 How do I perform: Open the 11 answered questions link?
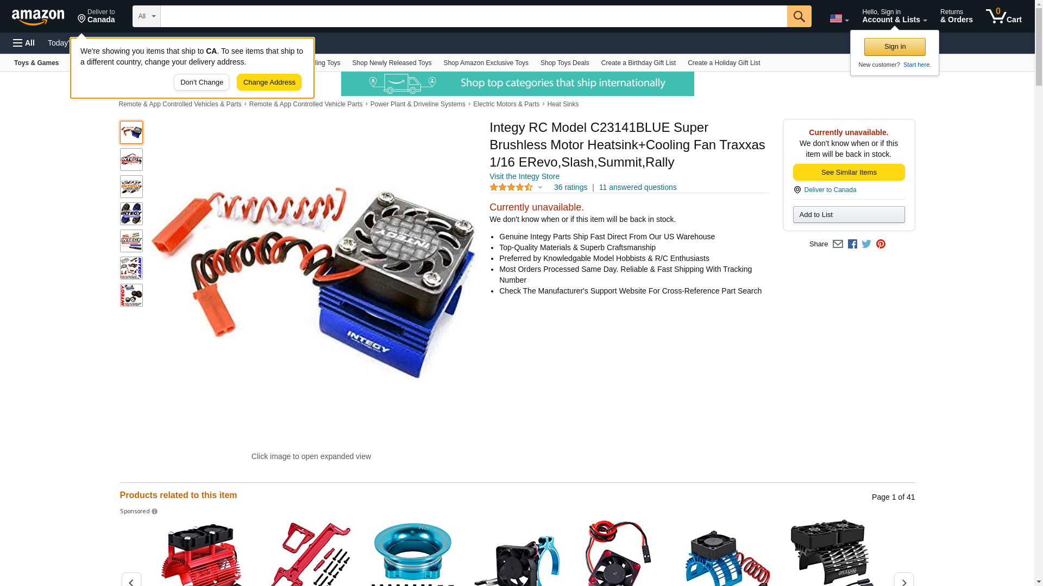click(x=638, y=187)
